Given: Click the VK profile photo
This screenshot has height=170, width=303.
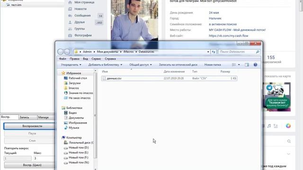Looking at the screenshot, I should 134,20.
